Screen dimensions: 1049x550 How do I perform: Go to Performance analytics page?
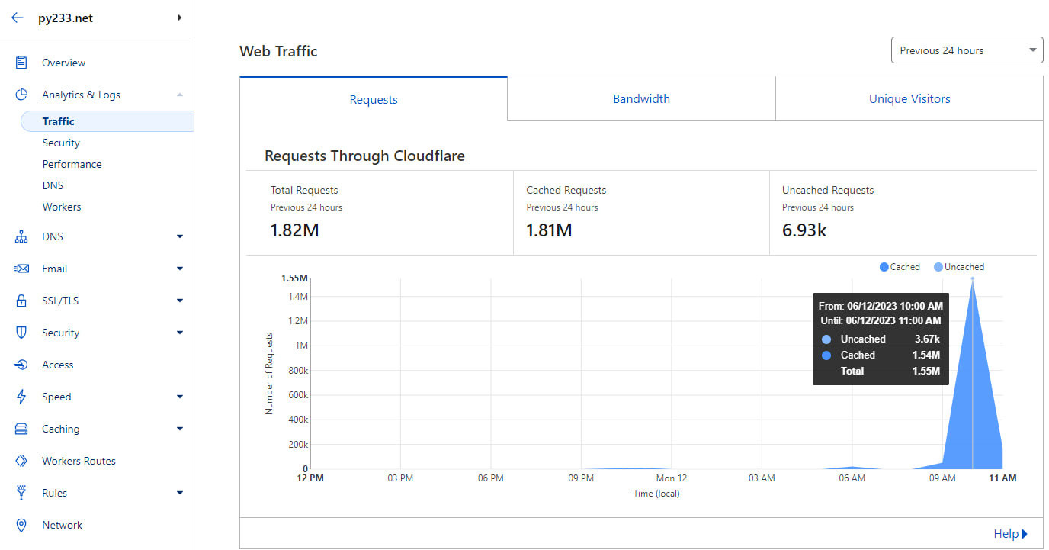[x=72, y=164]
